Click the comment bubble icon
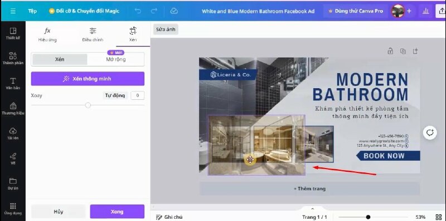The width and height of the screenshot is (446, 221). (x=430, y=132)
